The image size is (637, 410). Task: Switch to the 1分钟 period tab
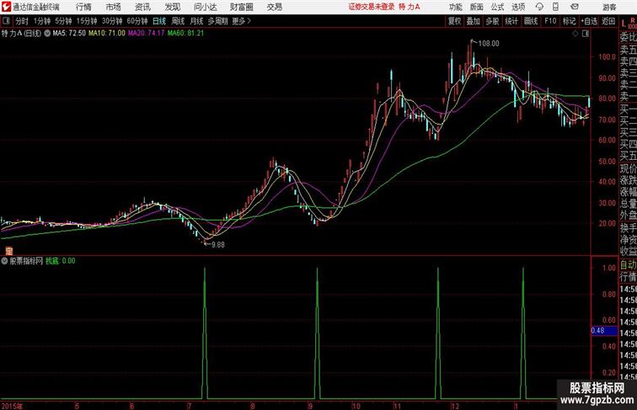[42, 21]
